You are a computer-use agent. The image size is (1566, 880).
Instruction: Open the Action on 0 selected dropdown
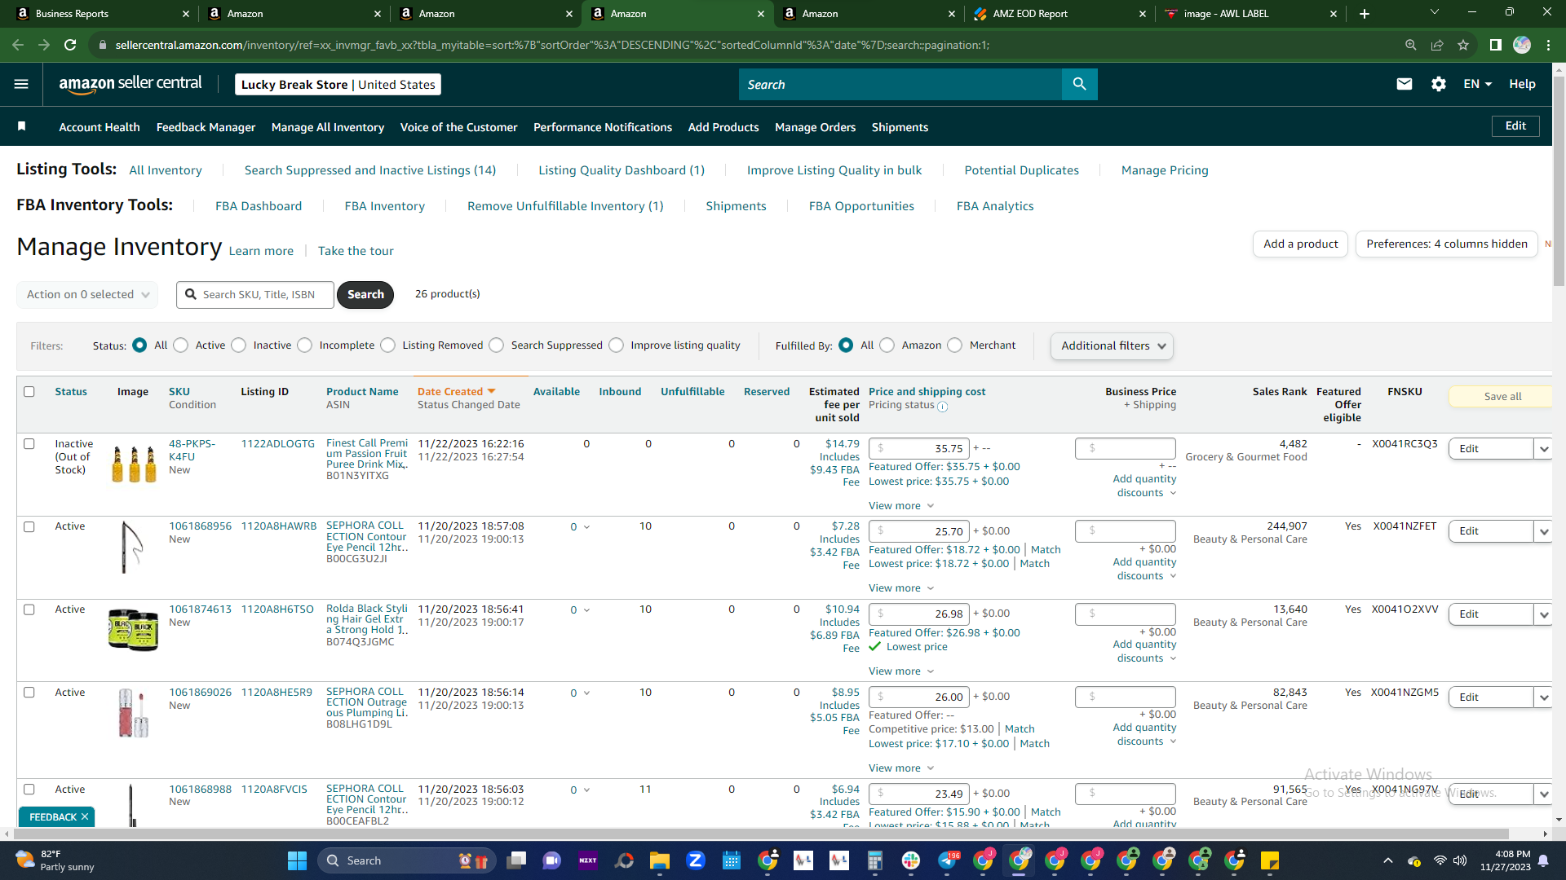coord(87,294)
